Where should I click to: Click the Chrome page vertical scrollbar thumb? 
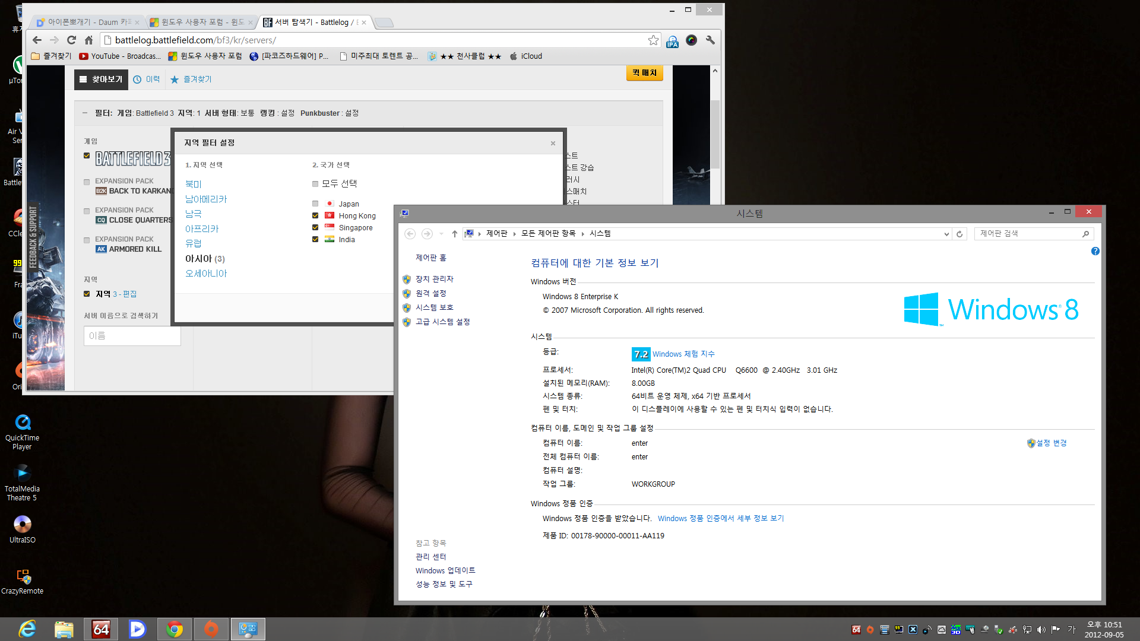tap(715, 134)
